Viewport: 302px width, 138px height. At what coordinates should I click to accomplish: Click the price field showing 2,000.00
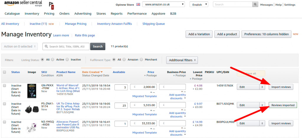point(144,87)
